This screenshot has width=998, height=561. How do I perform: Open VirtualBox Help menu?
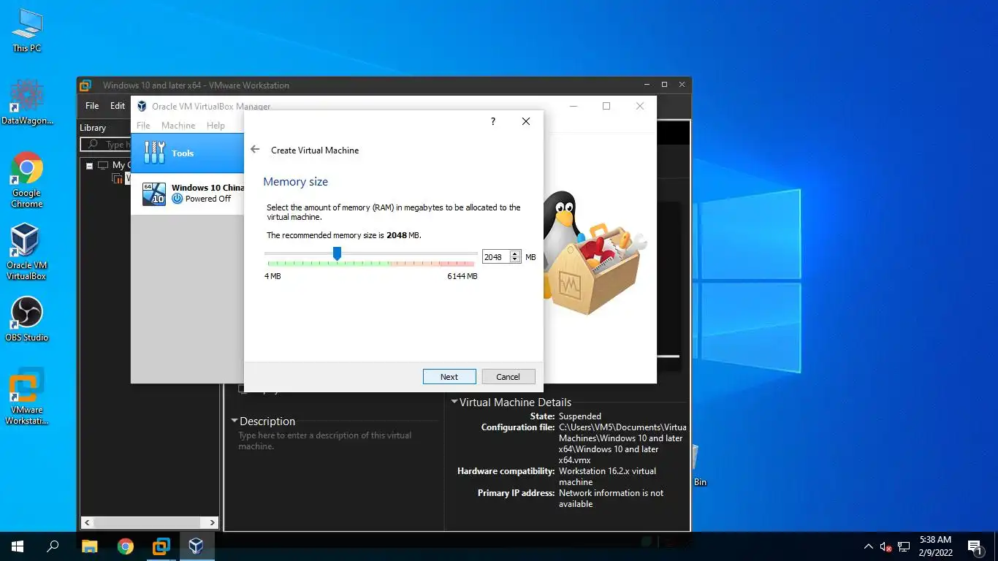pos(216,126)
